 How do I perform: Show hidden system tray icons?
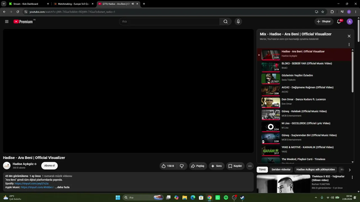pyautogui.click(x=316, y=198)
